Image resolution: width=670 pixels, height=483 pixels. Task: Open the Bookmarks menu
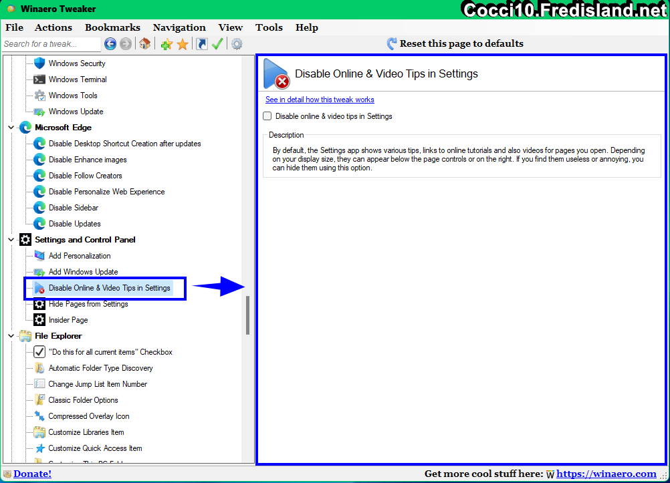tap(112, 27)
